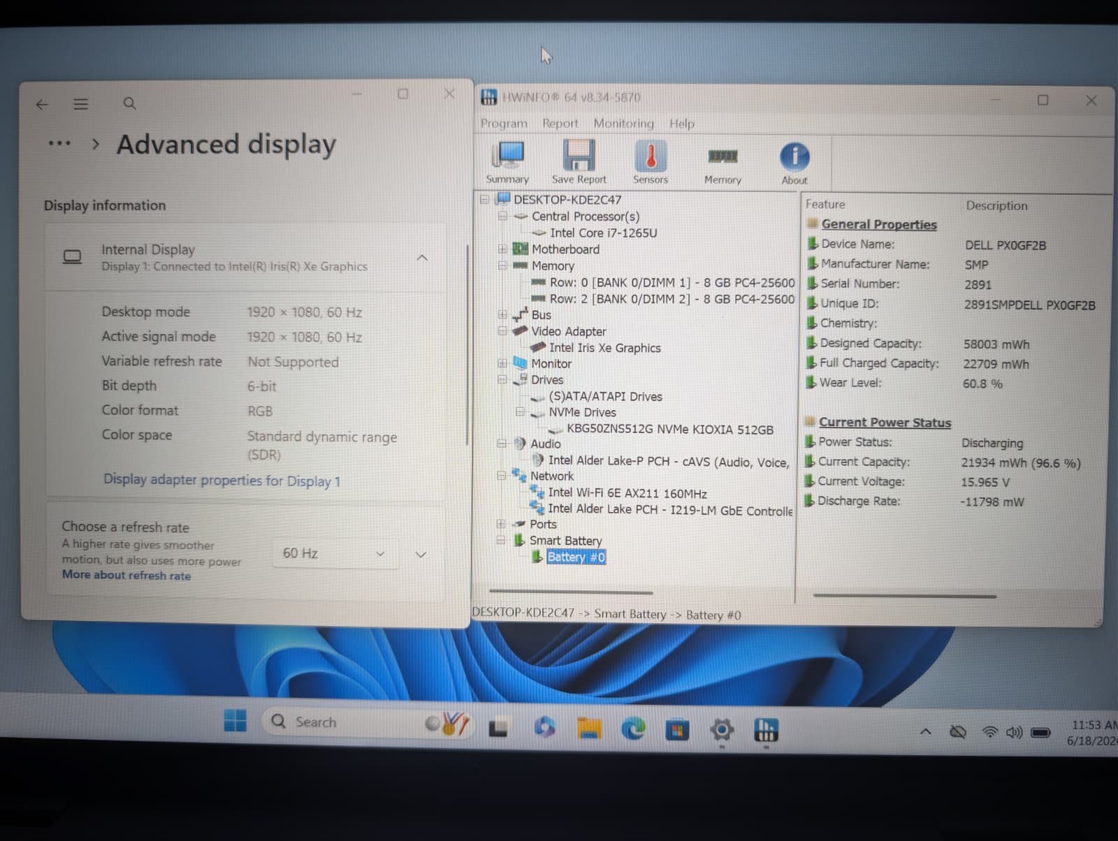Expand the Bus tree node
The height and width of the screenshot is (841, 1118).
tap(502, 314)
